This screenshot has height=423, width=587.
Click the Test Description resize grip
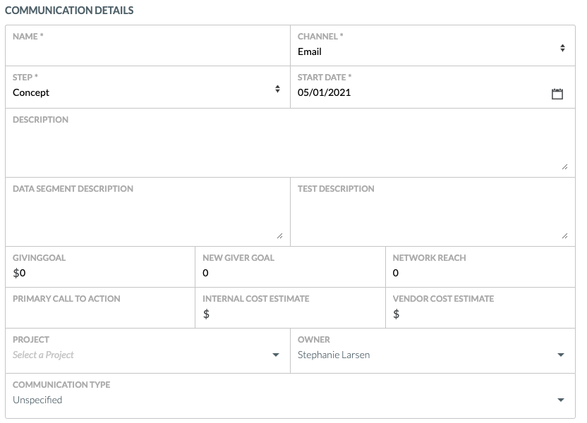pyautogui.click(x=564, y=235)
